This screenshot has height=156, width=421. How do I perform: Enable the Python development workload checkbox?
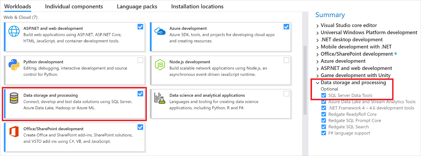pos(140,60)
